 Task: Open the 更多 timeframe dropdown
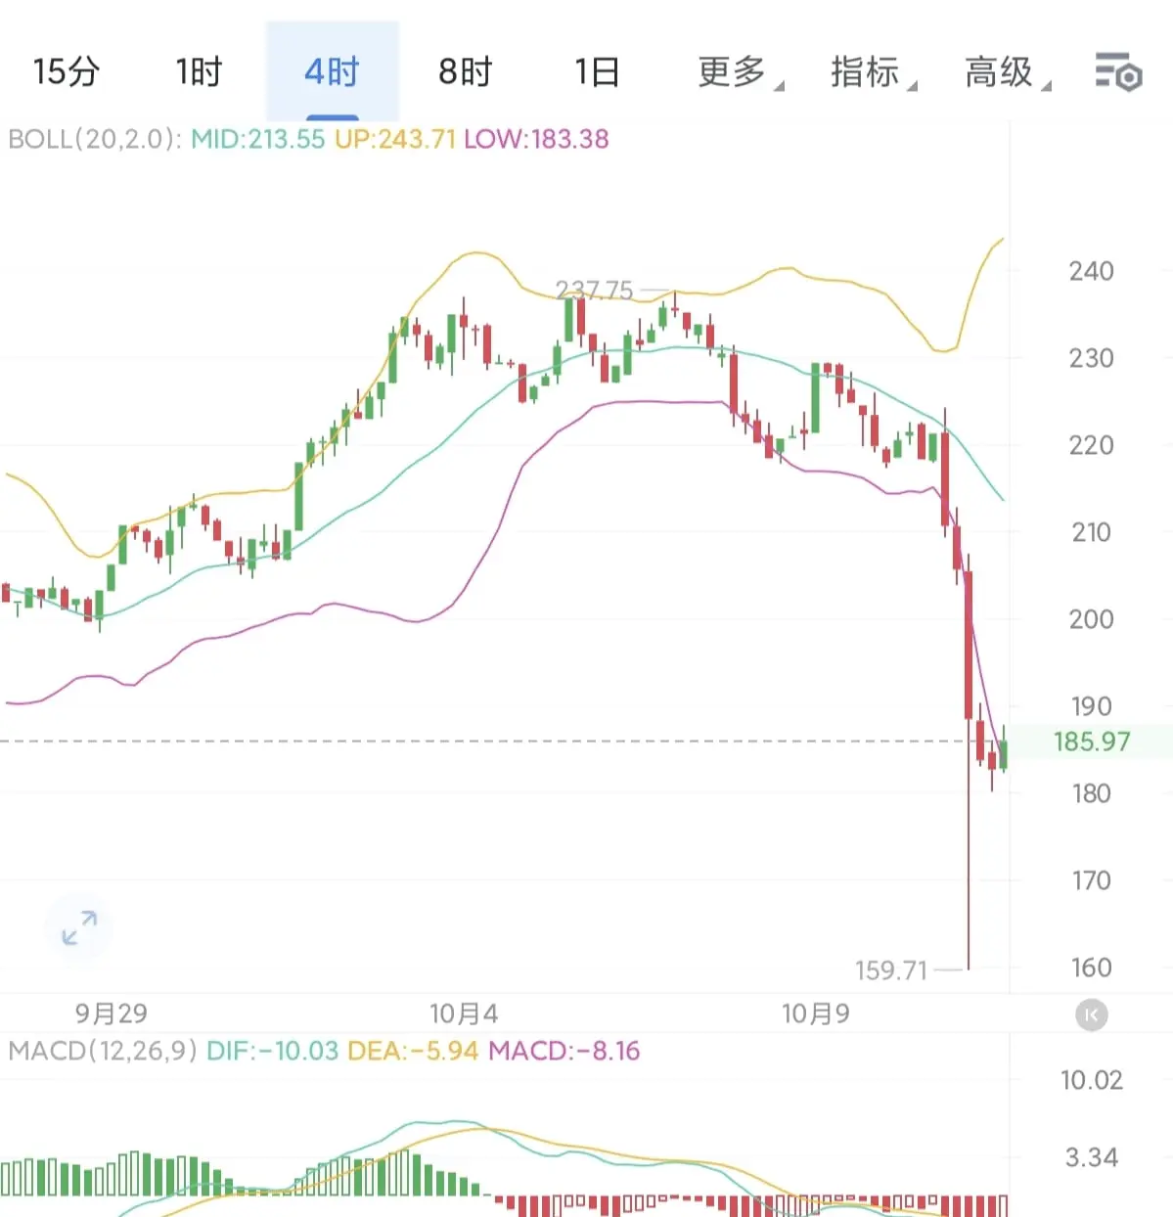(740, 71)
